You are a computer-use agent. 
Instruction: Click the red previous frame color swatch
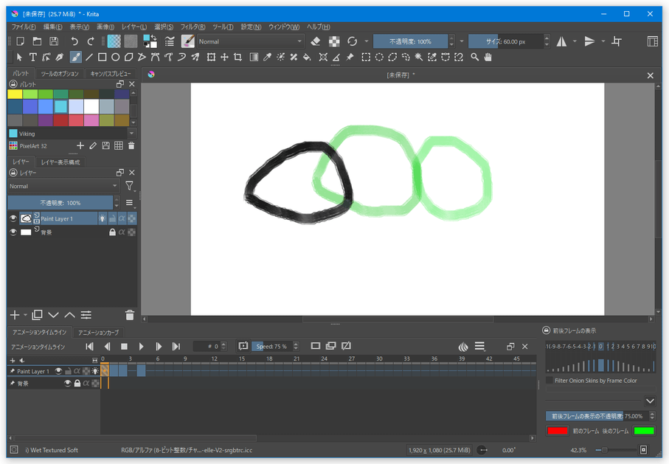click(x=557, y=430)
